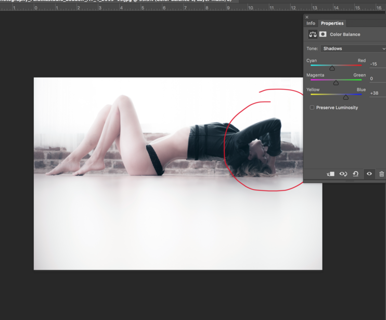The image size is (386, 320).
Task: Click the Cyan-Red slider handle
Action: [332, 68]
